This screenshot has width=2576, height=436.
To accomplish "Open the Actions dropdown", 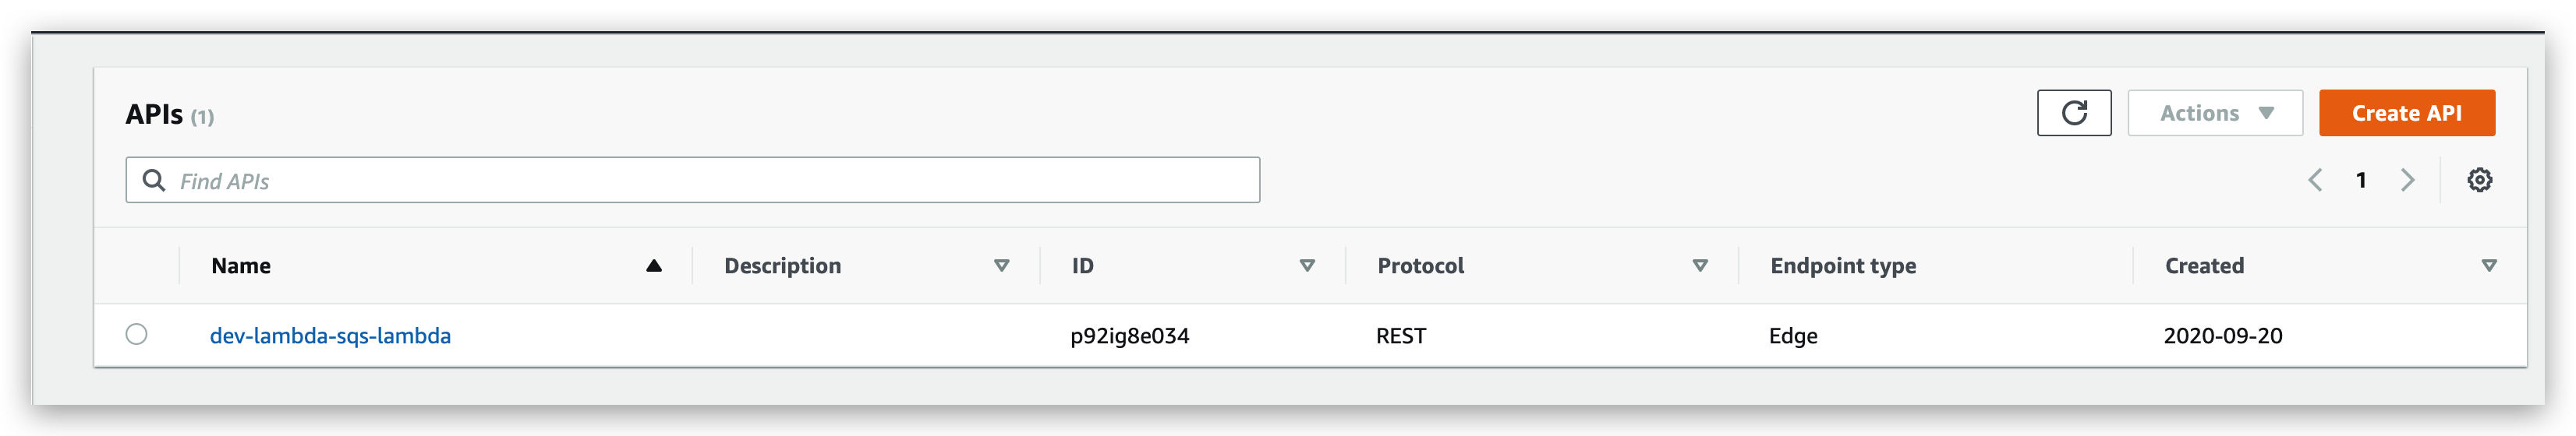I will pyautogui.click(x=2214, y=113).
